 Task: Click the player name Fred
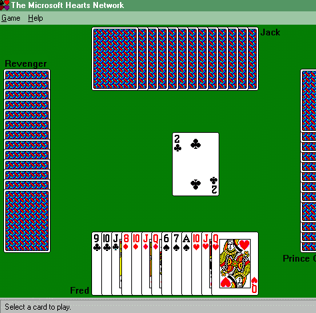79,290
